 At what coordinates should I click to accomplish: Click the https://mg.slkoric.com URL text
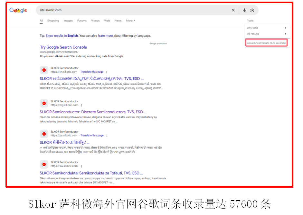click(64, 105)
